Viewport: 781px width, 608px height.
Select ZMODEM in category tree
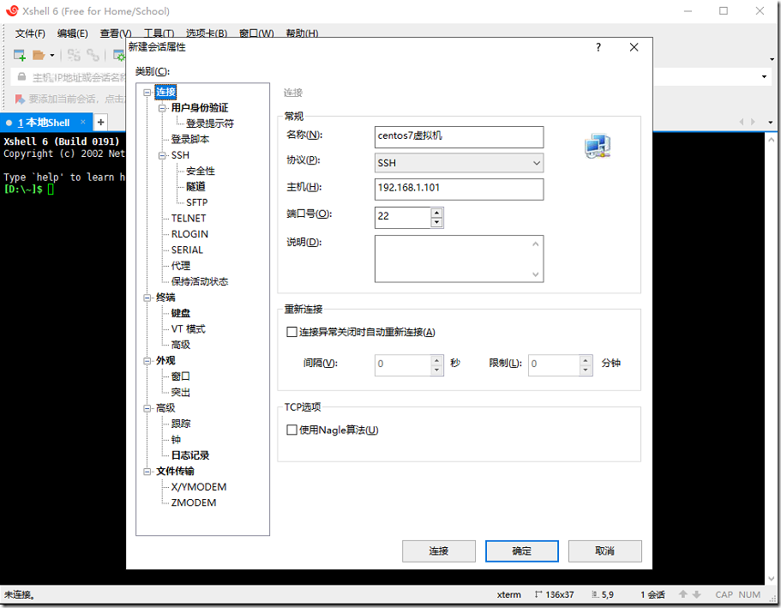193,503
